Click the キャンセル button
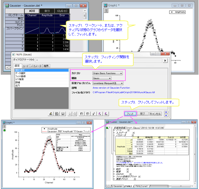This screenshot has width=199, height=189. (x=155, y=114)
